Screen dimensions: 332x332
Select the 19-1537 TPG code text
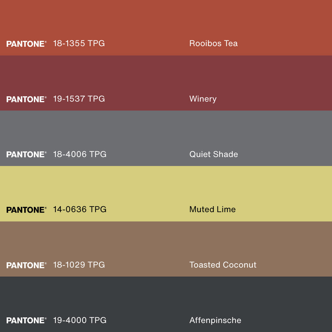coord(79,99)
